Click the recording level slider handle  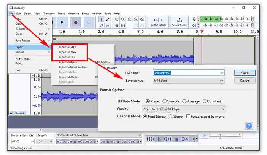[x=253, y=19]
